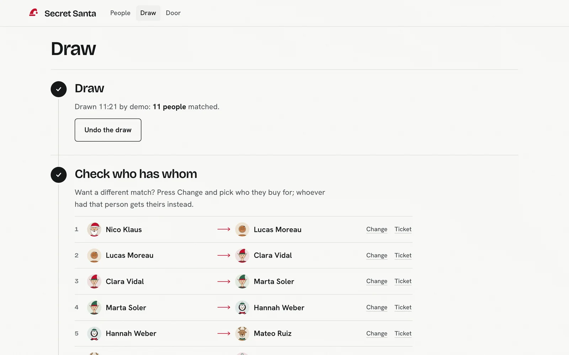This screenshot has height=355, width=569.
Task: Click Hannah Weber's avatar as giver in row 5
Action: point(94,333)
